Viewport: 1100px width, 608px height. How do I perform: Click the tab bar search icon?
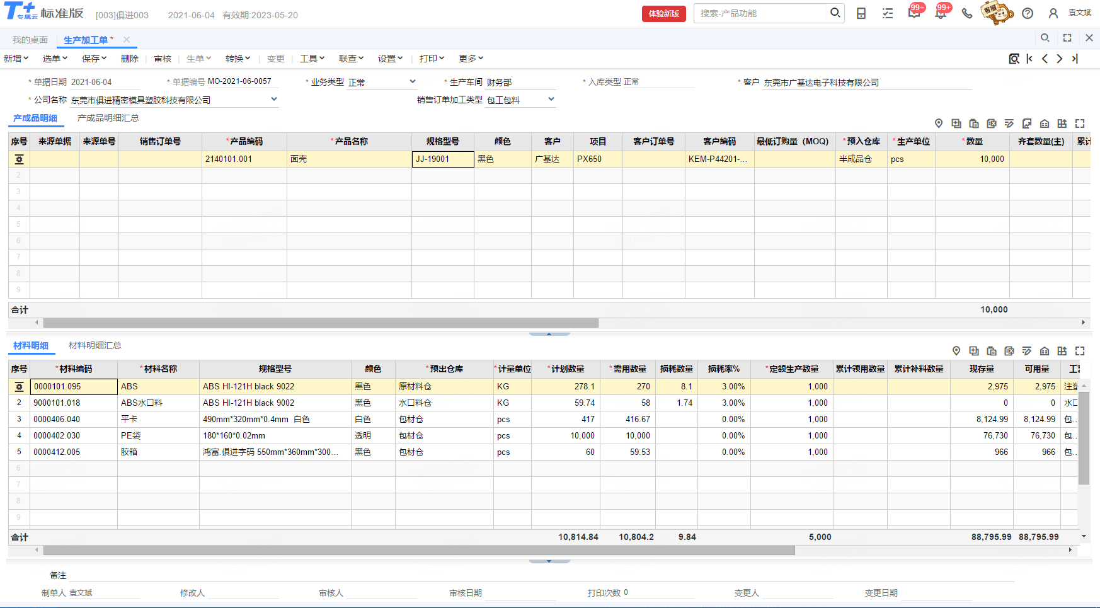point(1045,38)
